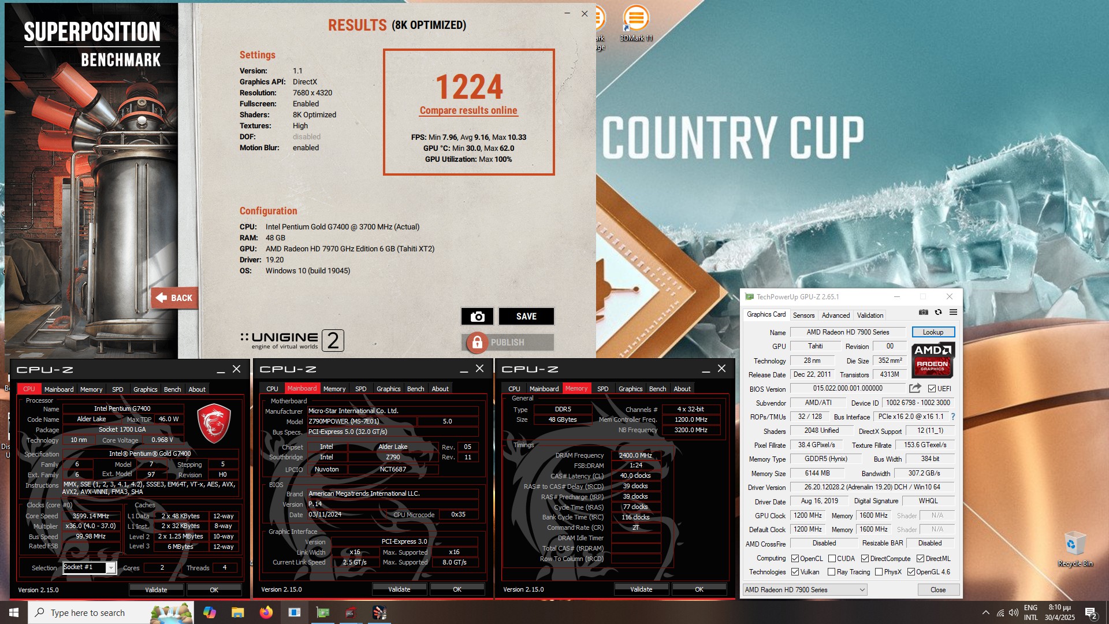The height and width of the screenshot is (624, 1109).
Task: Click the Bus Interface question mark icon
Action: pos(953,417)
